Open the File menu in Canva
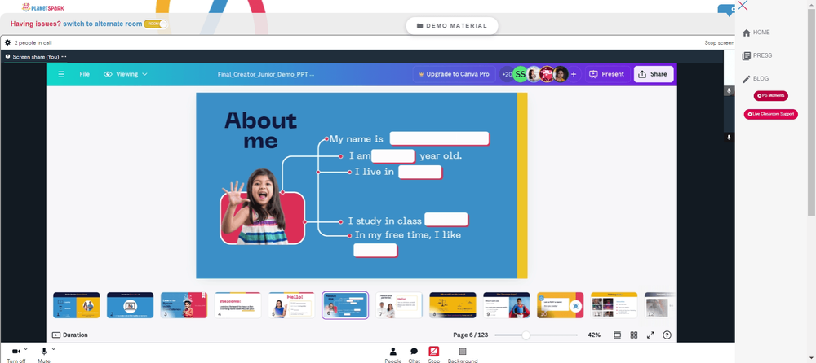This screenshot has height=363, width=816. 84,74
